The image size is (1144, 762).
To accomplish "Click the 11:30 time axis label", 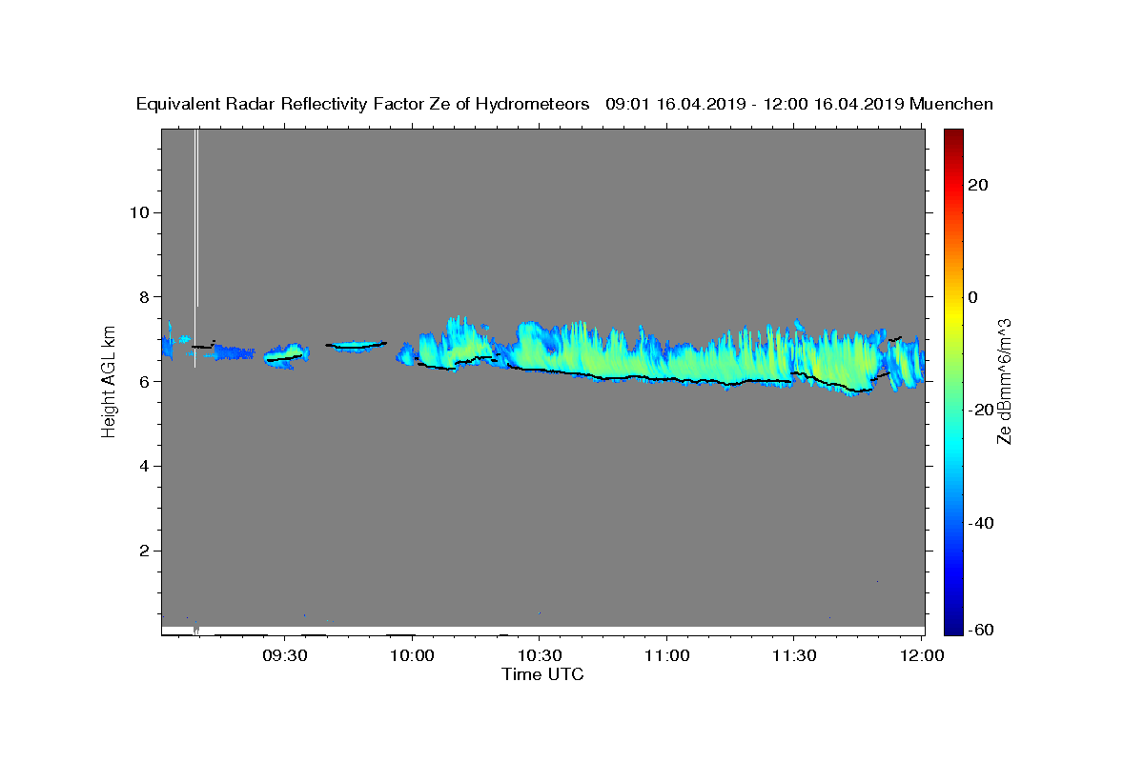I will click(x=794, y=655).
